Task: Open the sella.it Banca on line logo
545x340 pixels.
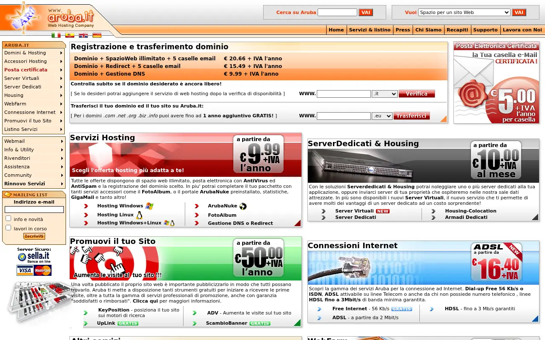Action: 34,257
